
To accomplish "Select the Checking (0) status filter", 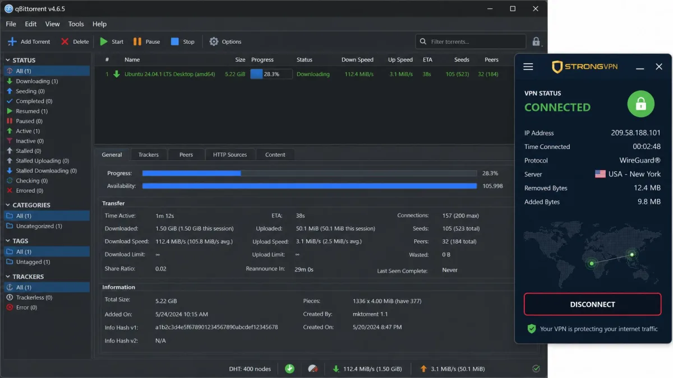I will pos(31,181).
